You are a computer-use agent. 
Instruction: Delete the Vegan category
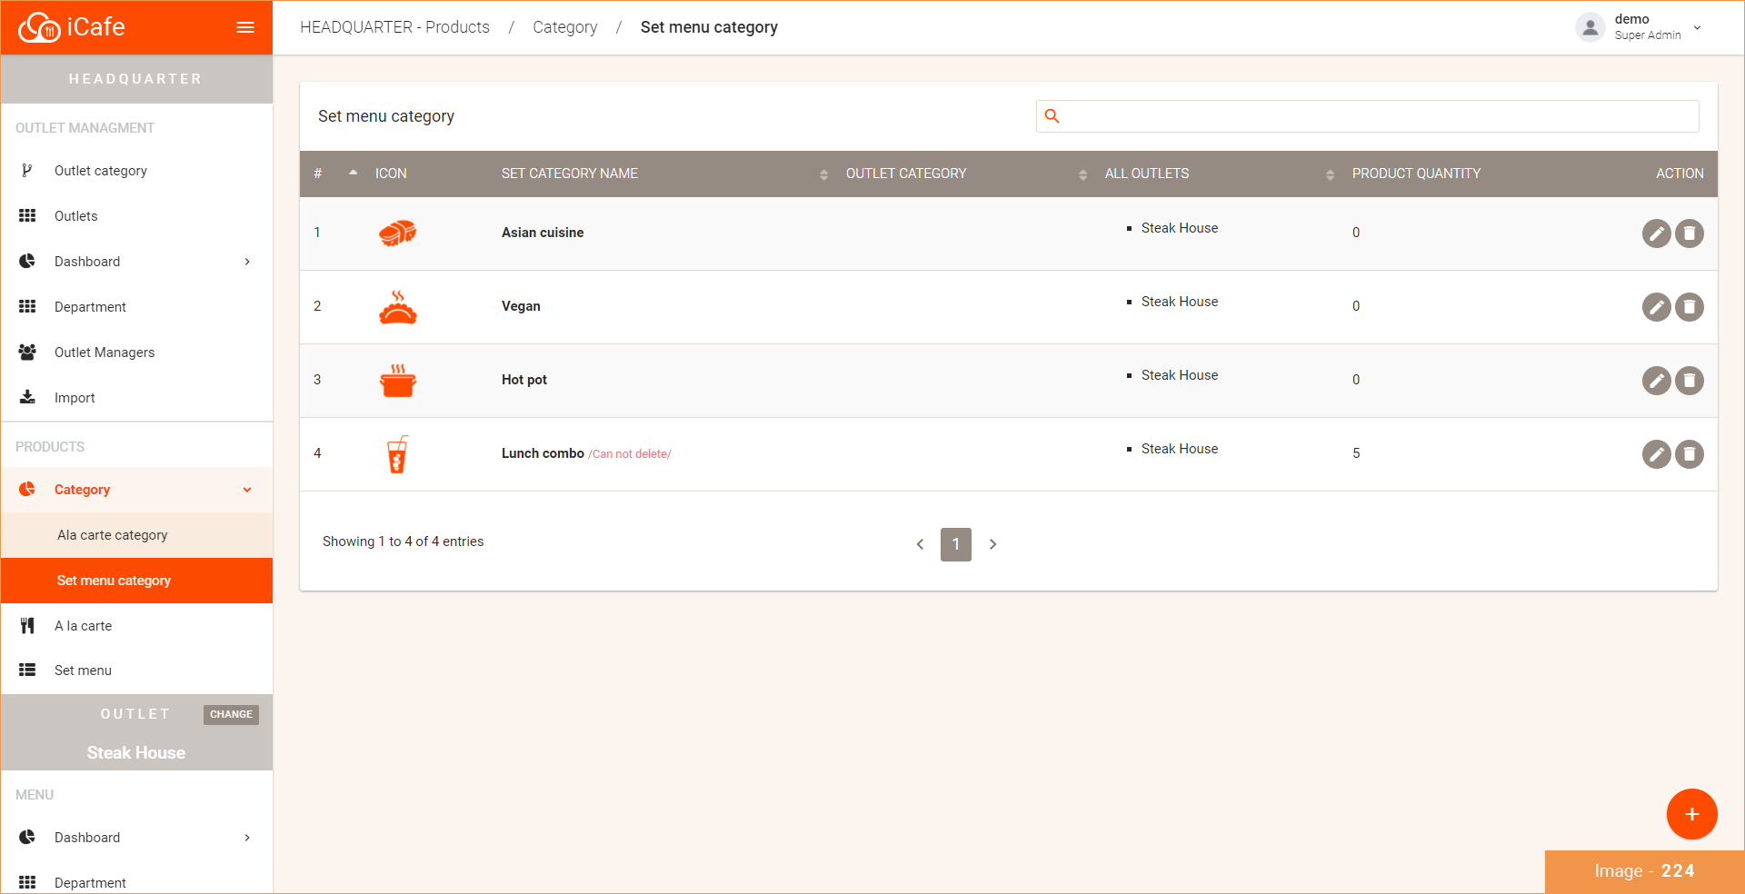(x=1690, y=307)
